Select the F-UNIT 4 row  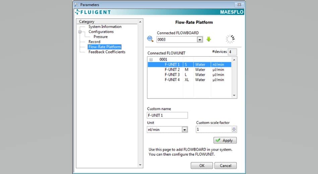189,80
